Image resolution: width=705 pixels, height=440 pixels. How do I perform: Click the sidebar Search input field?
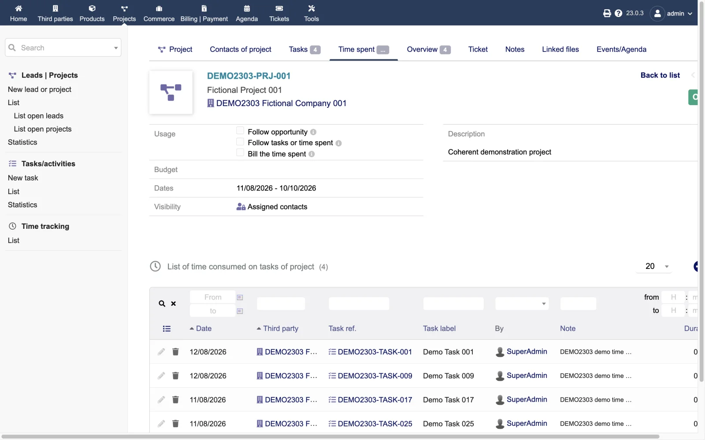click(63, 48)
